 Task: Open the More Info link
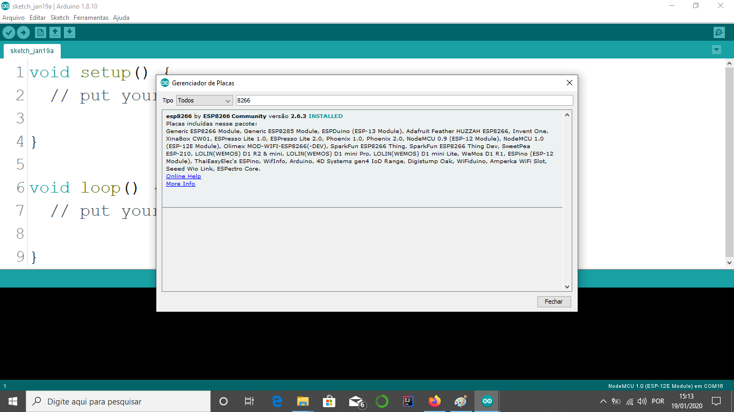(x=181, y=183)
